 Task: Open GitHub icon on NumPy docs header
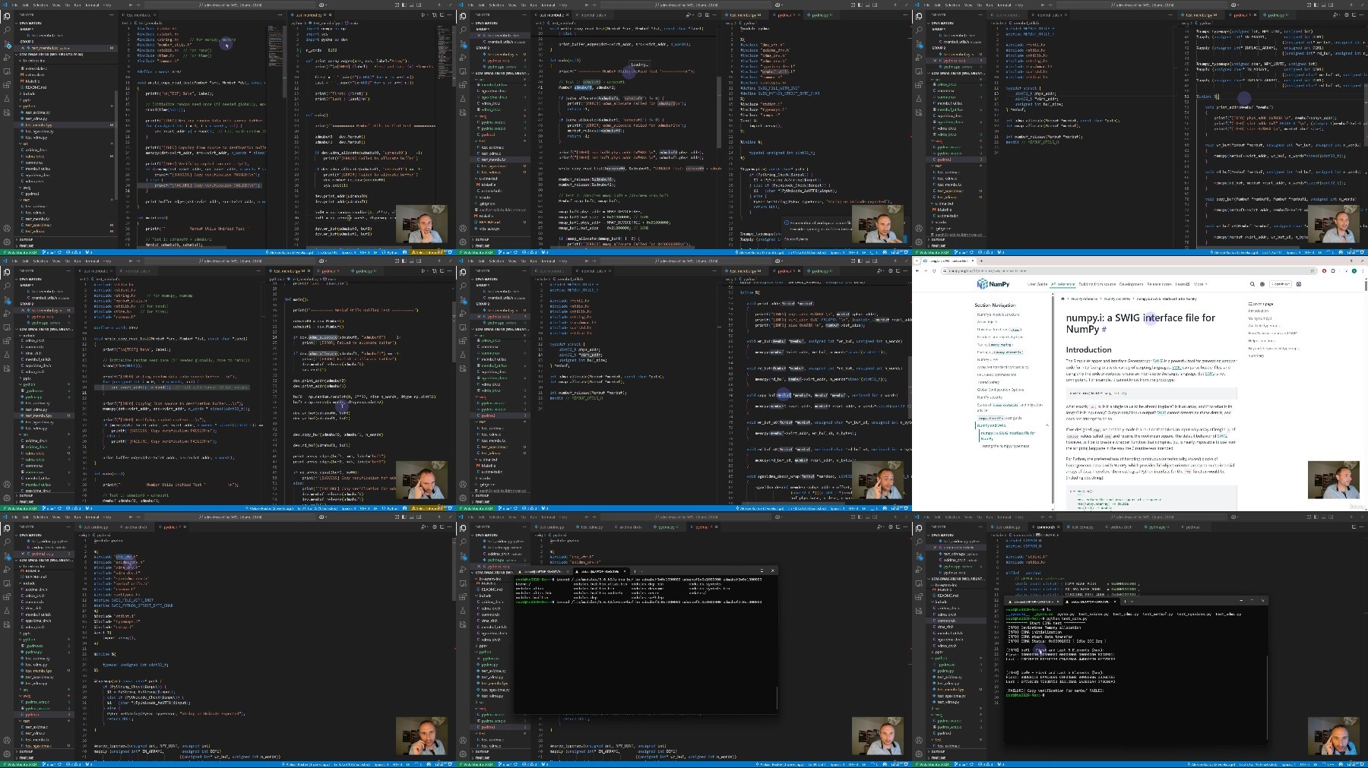coord(1299,284)
